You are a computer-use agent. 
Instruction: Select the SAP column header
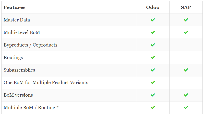[186, 7]
